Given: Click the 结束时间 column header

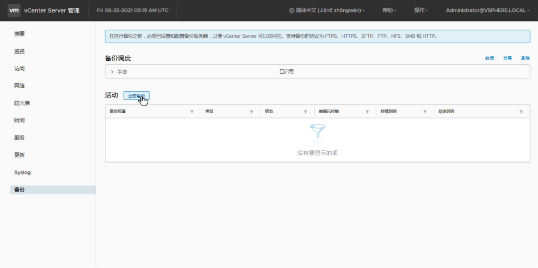Looking at the screenshot, I should click(447, 112).
